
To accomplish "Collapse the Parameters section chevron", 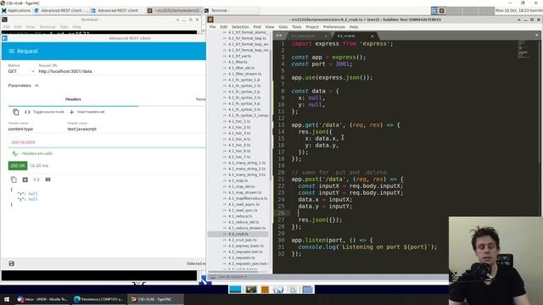I will pyautogui.click(x=36, y=86).
